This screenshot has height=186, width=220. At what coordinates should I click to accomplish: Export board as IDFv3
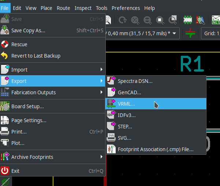pyautogui.click(x=156, y=115)
